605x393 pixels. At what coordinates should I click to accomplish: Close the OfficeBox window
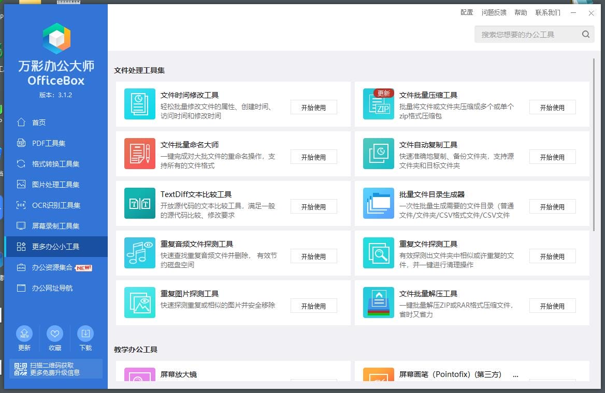(x=591, y=13)
